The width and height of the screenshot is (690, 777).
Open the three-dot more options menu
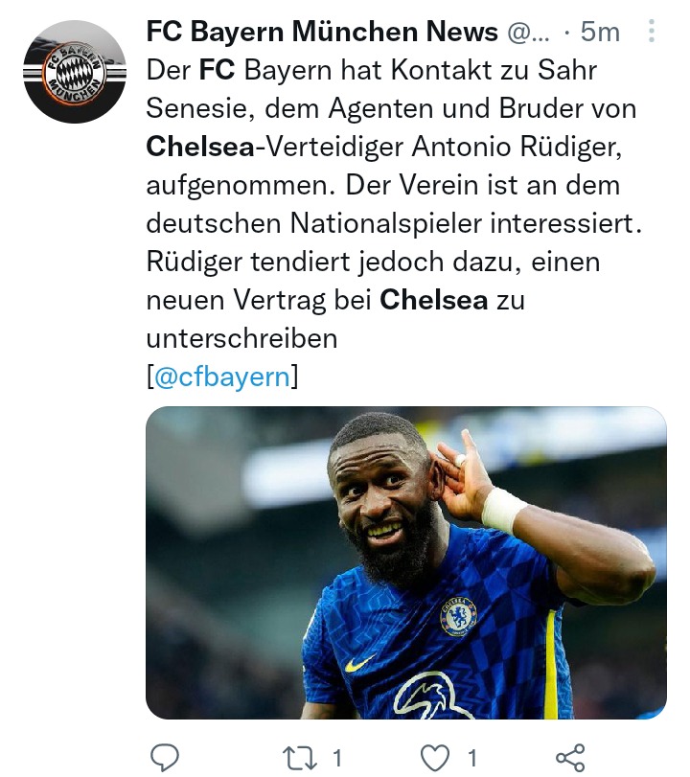click(652, 32)
